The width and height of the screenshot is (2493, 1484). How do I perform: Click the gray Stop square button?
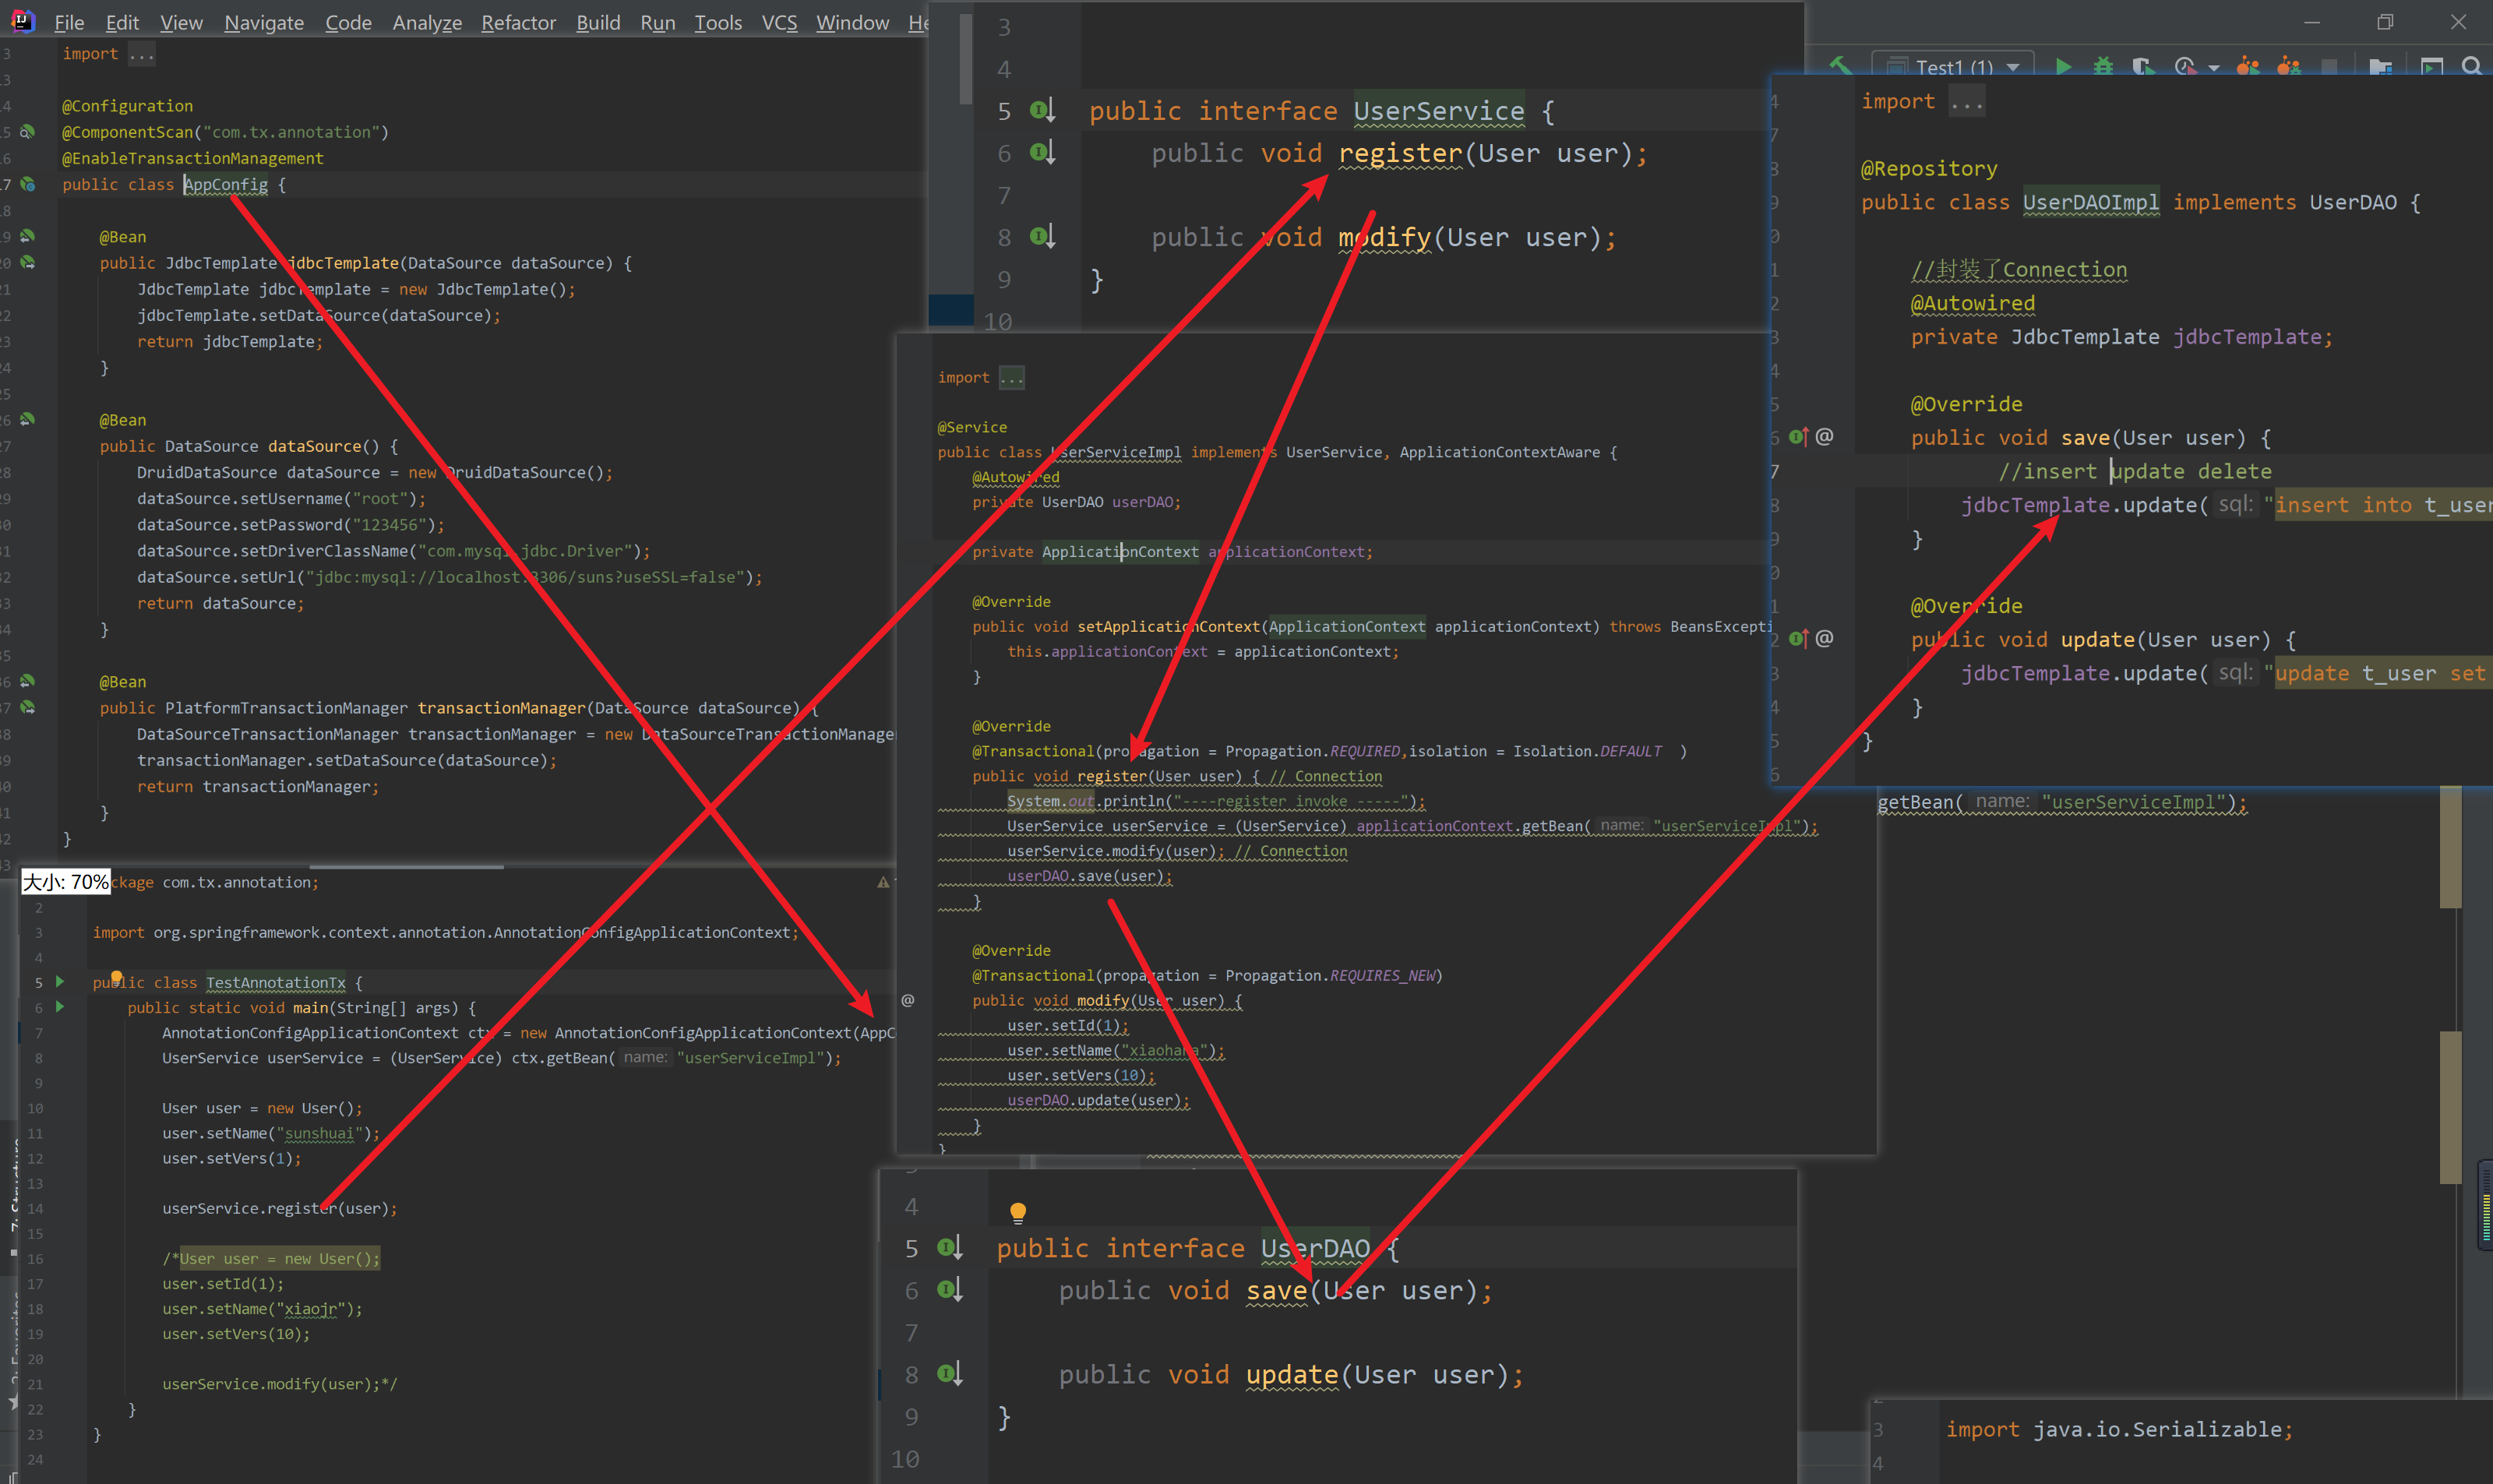coord(2329,67)
